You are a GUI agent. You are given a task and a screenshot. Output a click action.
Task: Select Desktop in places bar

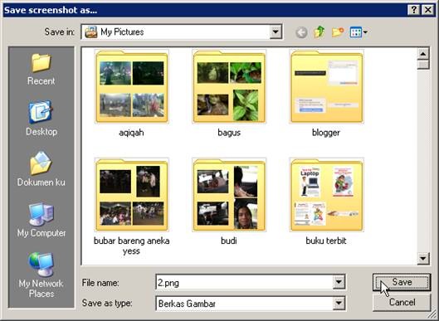point(41,119)
